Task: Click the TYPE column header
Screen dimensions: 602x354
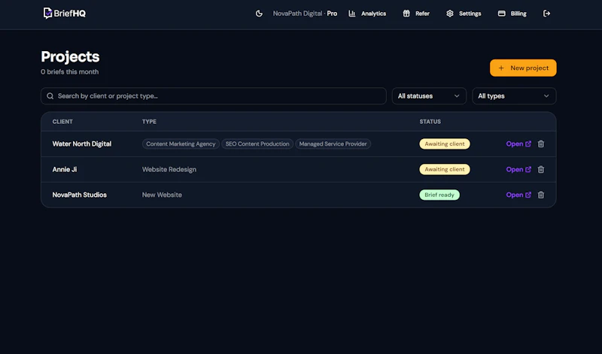Action: pyautogui.click(x=149, y=122)
